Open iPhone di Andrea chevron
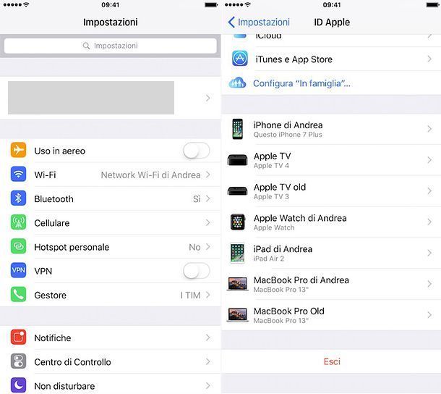This screenshot has width=441, height=394. (429, 129)
